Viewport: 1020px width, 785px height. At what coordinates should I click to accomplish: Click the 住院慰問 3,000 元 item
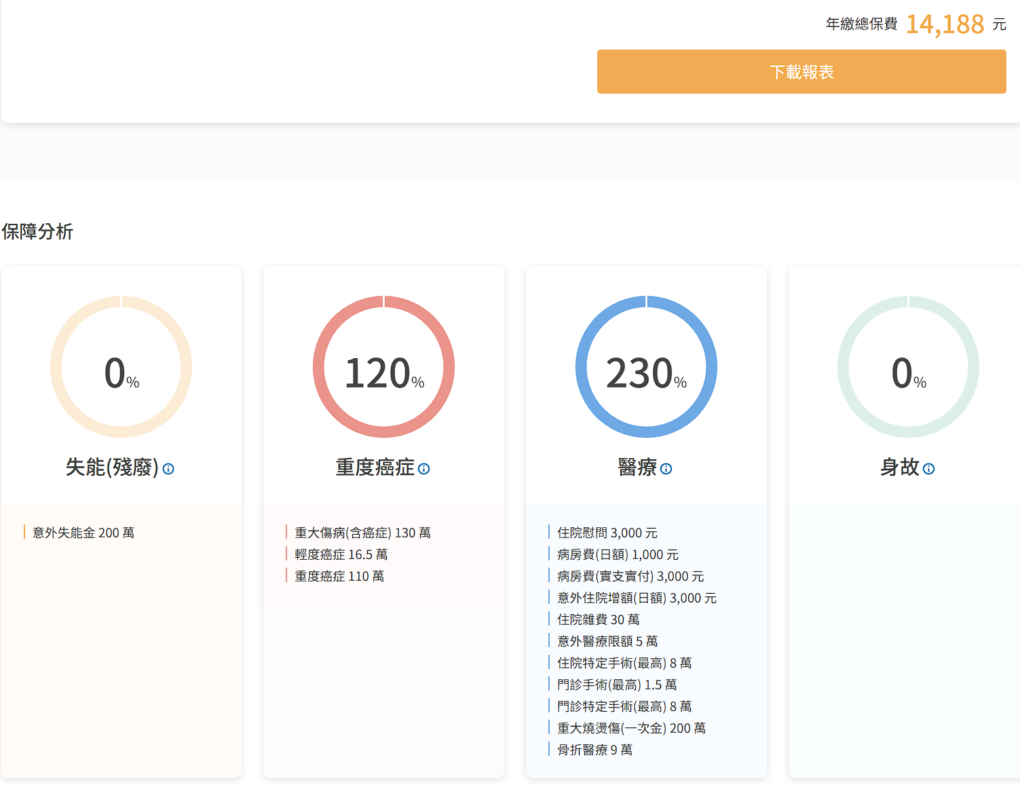coord(607,533)
